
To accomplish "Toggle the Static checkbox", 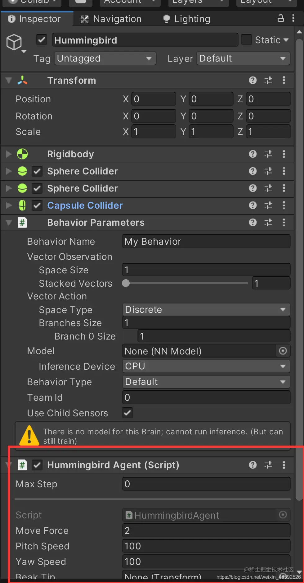I will [x=246, y=40].
